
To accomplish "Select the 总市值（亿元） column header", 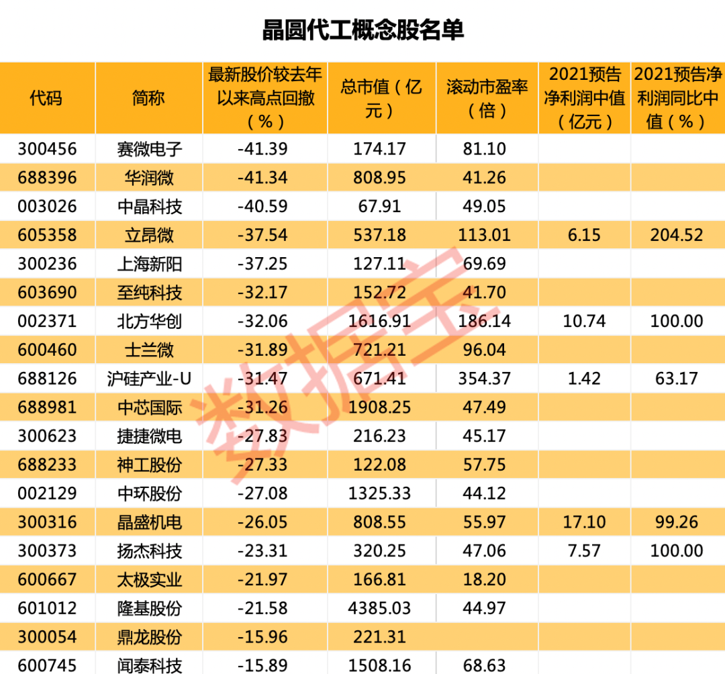I will [x=381, y=98].
